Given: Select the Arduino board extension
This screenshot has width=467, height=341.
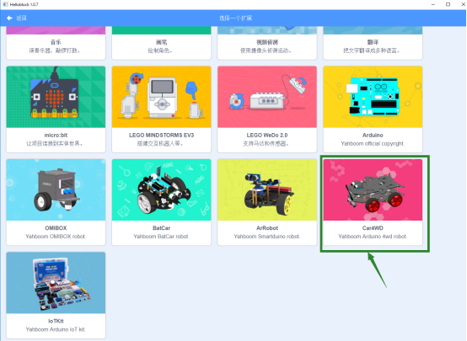Looking at the screenshot, I should click(x=373, y=109).
